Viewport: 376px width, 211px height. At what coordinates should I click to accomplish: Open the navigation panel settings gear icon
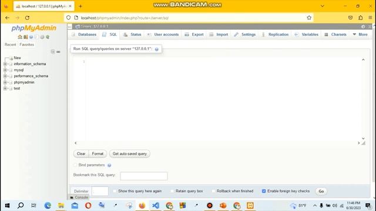[x=42, y=37]
